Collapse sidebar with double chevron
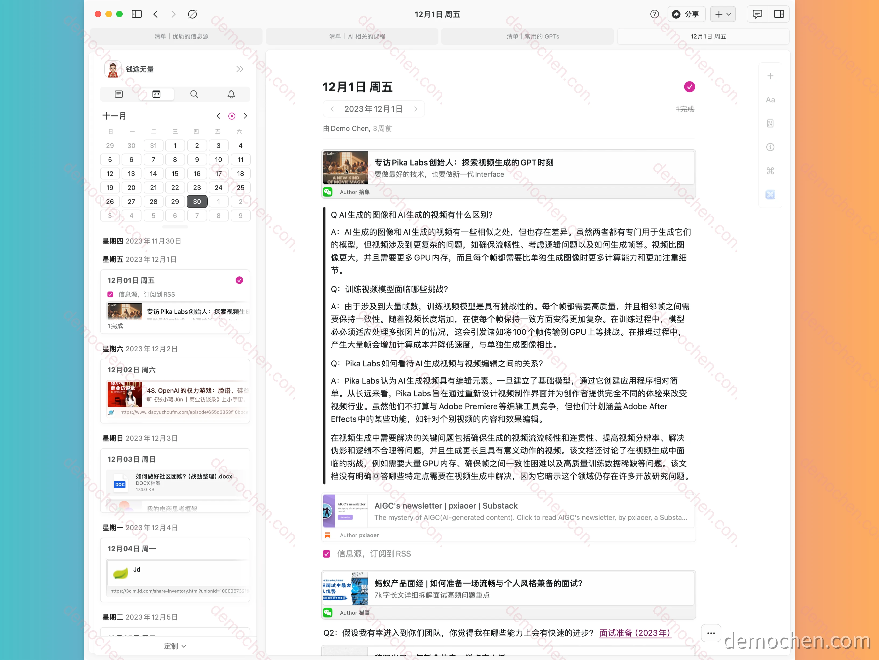Screen dimensions: 879x660 [240, 69]
